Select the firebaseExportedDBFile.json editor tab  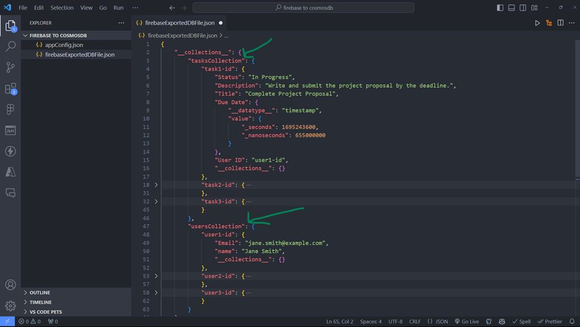[180, 23]
